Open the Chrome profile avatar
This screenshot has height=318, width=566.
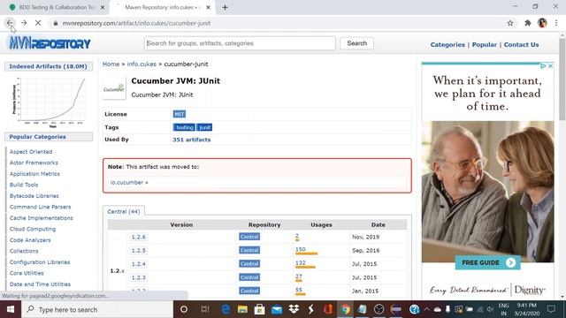pos(542,23)
